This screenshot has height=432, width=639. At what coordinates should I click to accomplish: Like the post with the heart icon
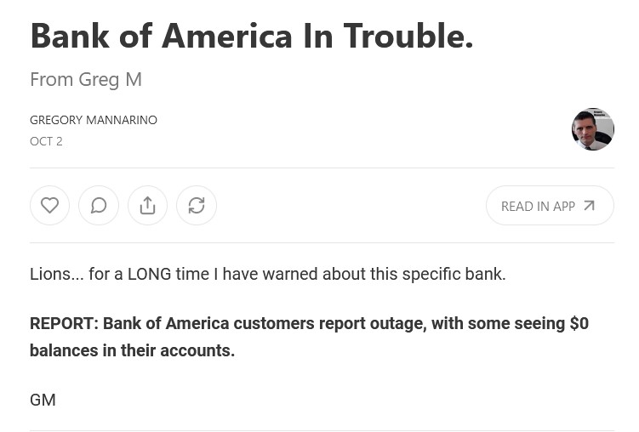tap(49, 205)
